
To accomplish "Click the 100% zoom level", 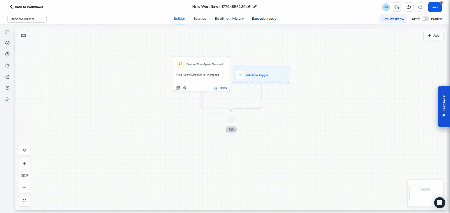I will (x=24, y=175).
